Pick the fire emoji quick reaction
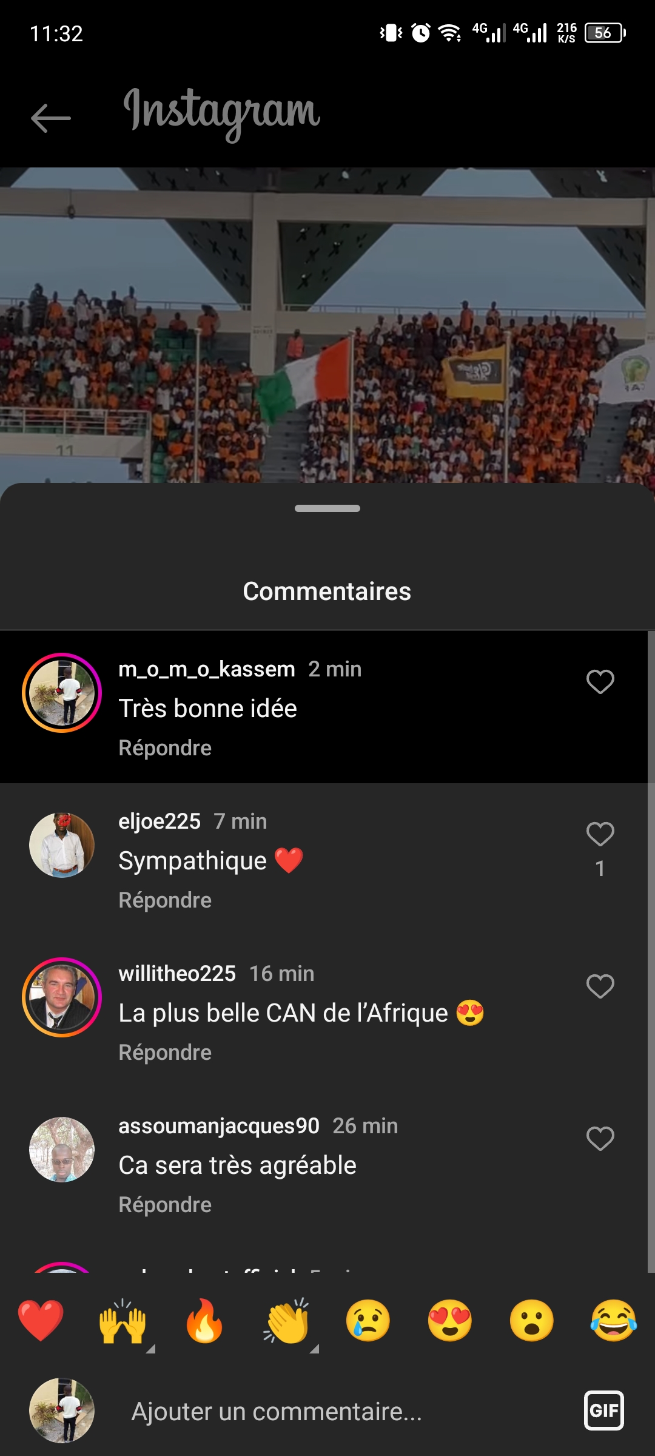Viewport: 655px width, 1456px height. coord(204,1321)
